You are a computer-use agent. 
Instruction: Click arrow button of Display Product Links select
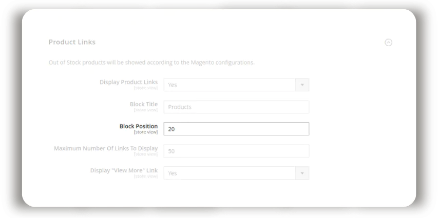click(302, 85)
